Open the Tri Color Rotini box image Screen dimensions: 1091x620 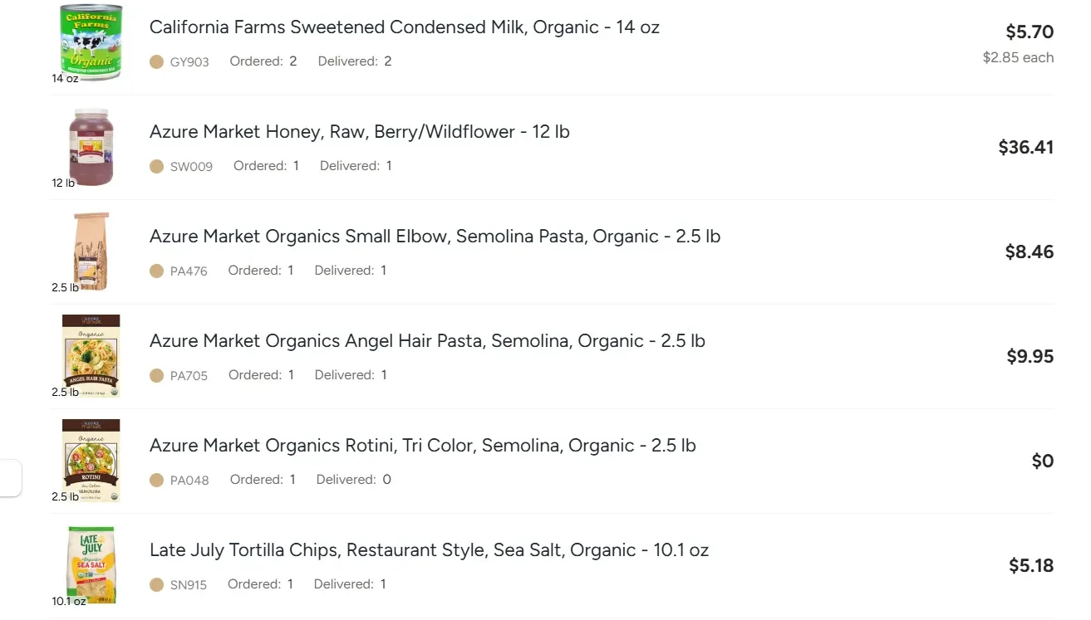pos(91,461)
